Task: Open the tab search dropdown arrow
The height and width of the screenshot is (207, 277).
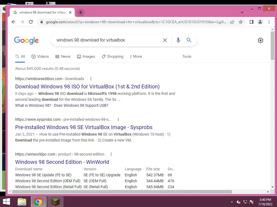Action: click(242, 12)
